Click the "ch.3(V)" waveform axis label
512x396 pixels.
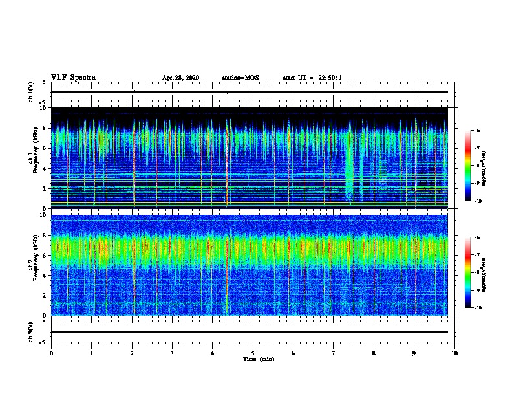pos(30,332)
